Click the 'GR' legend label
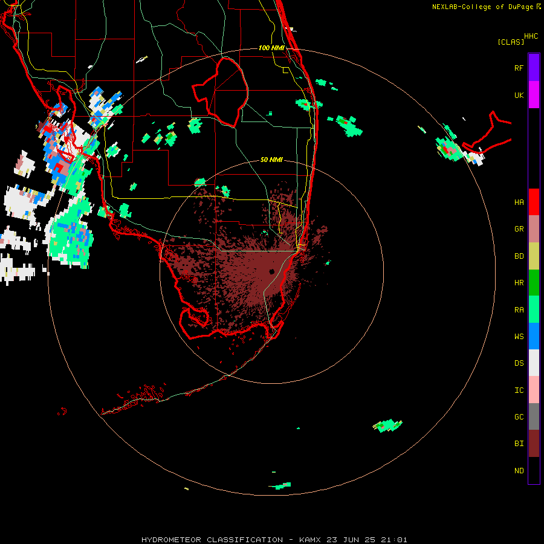 519,229
